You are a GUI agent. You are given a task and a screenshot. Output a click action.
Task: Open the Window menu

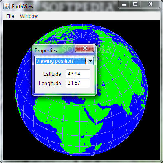(29, 16)
